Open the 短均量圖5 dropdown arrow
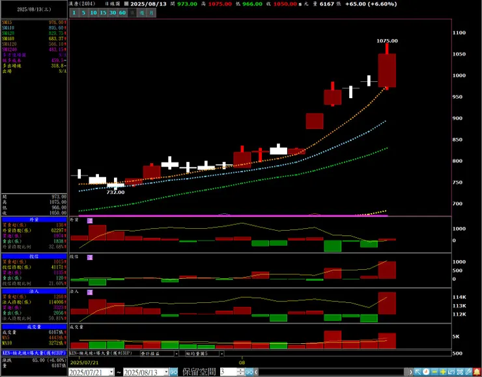 pyautogui.click(x=221, y=354)
